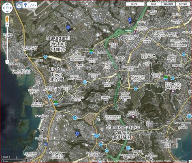Click the route 330 shield

pos(96,136)
